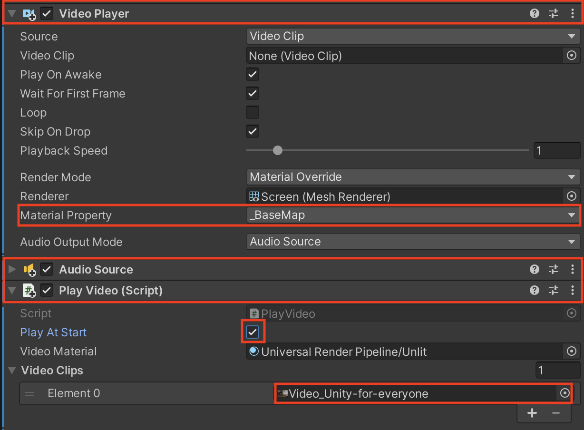Open Video Player three-dot options menu
The image size is (584, 430).
coord(572,14)
